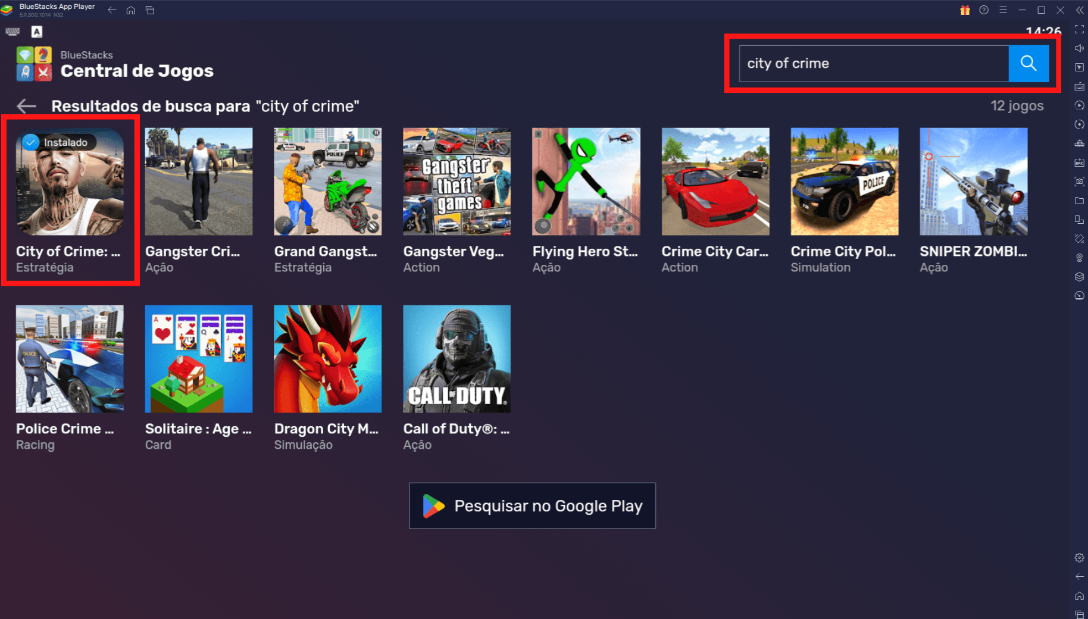Screen dimensions: 1088x619
Task: Click the volume speaker icon in sidebar
Action: (1079, 48)
